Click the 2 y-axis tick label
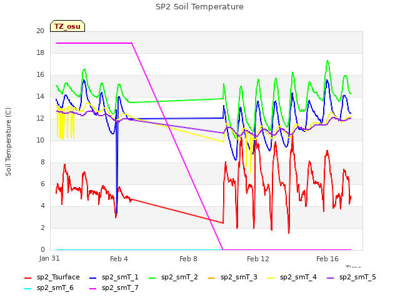The width and height of the screenshot is (400, 300). pyautogui.click(x=42, y=227)
